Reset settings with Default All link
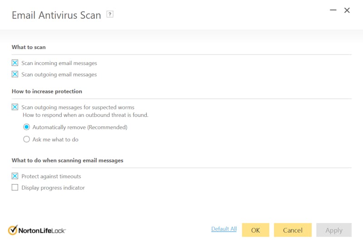This screenshot has width=363, height=243. (224, 229)
